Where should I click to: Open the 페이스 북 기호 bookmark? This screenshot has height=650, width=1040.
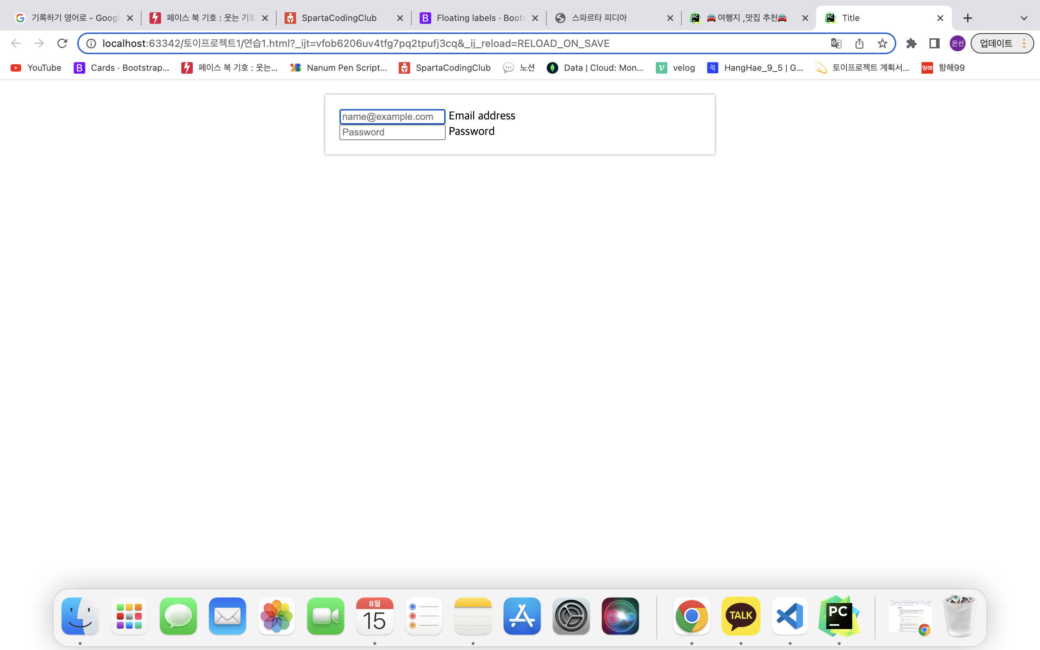[x=230, y=68]
